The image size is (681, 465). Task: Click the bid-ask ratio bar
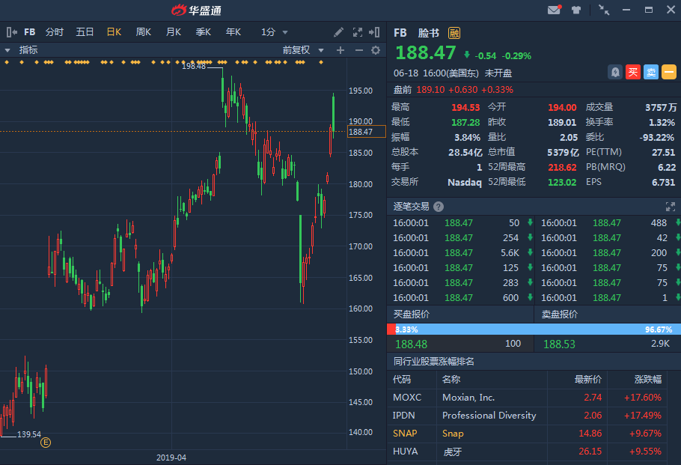[x=533, y=329]
